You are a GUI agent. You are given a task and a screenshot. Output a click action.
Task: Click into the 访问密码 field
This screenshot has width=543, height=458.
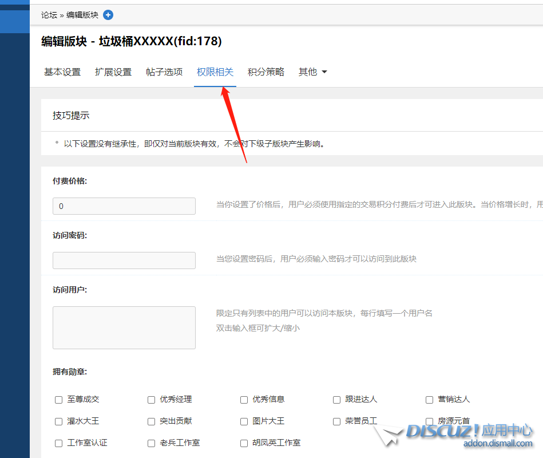click(x=124, y=260)
